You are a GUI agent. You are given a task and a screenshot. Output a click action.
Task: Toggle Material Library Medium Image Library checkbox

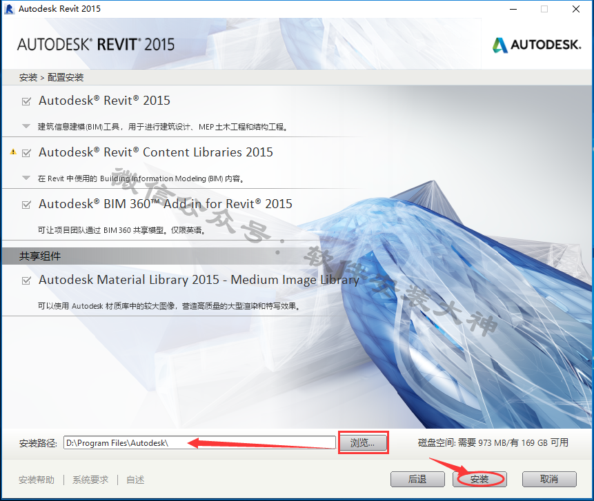26,280
